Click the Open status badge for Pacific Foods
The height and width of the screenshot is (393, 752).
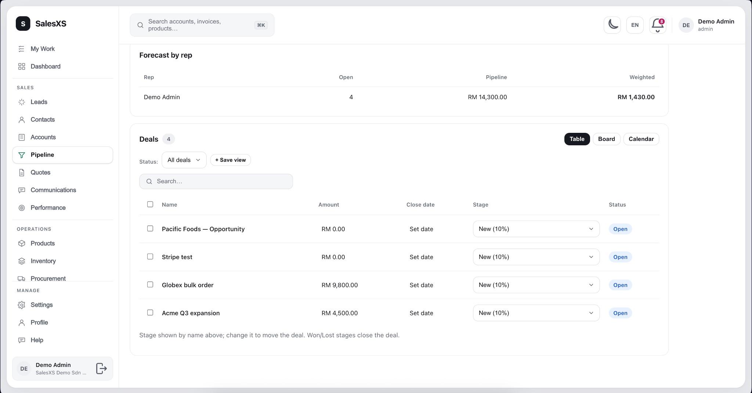coord(620,229)
